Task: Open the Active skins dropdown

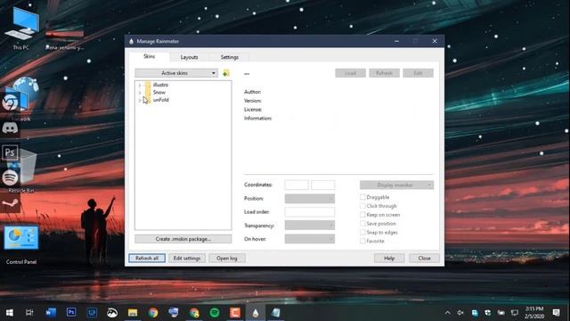Action: pyautogui.click(x=176, y=73)
